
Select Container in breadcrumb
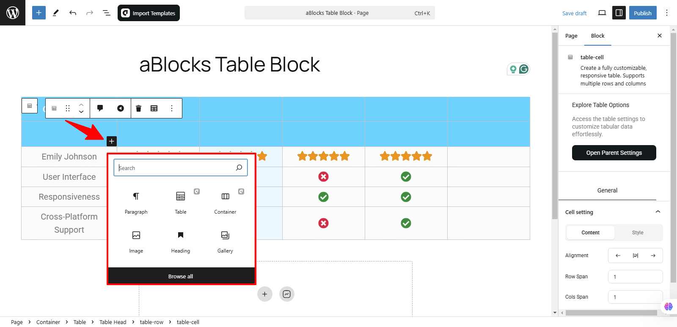click(48, 322)
